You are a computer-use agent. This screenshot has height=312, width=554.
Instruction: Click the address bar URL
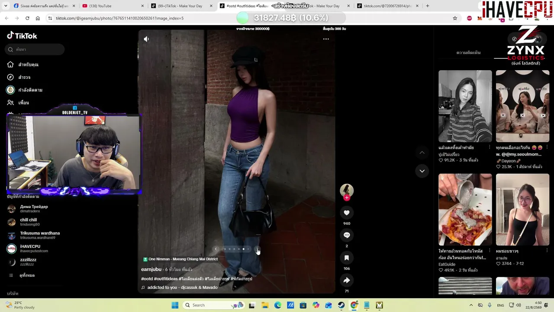click(119, 18)
